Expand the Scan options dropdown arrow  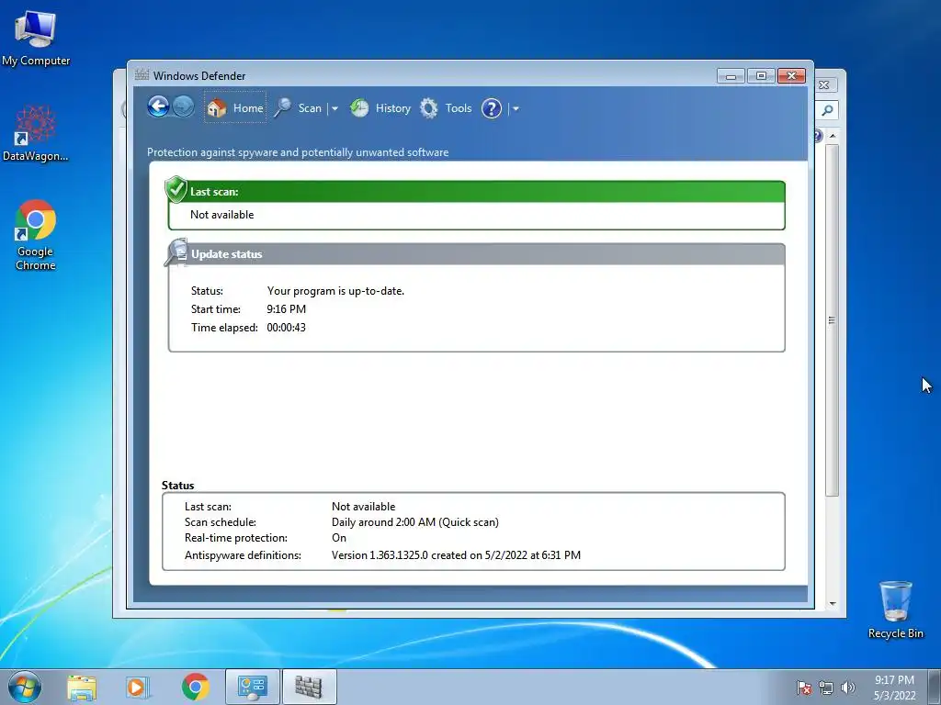[334, 109]
